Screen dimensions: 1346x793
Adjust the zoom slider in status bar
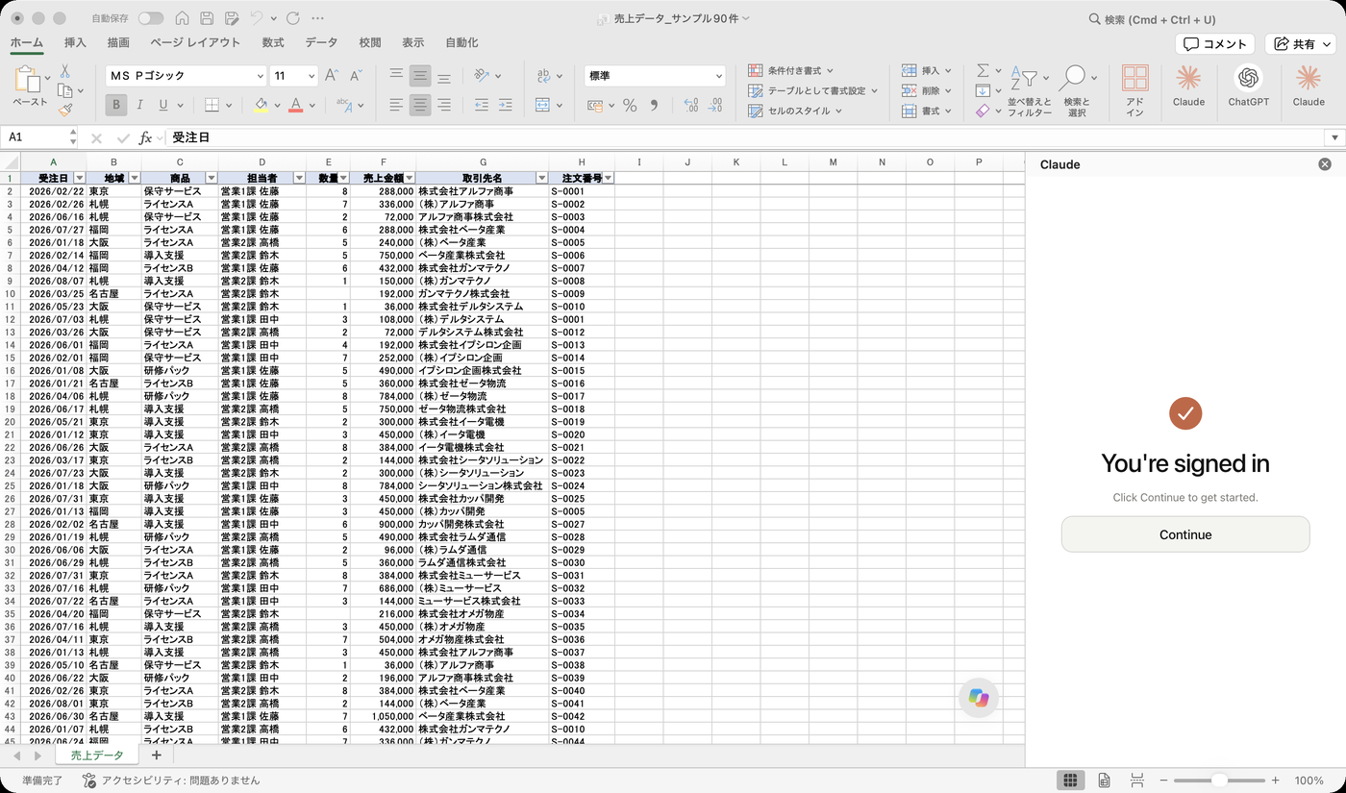(1219, 781)
